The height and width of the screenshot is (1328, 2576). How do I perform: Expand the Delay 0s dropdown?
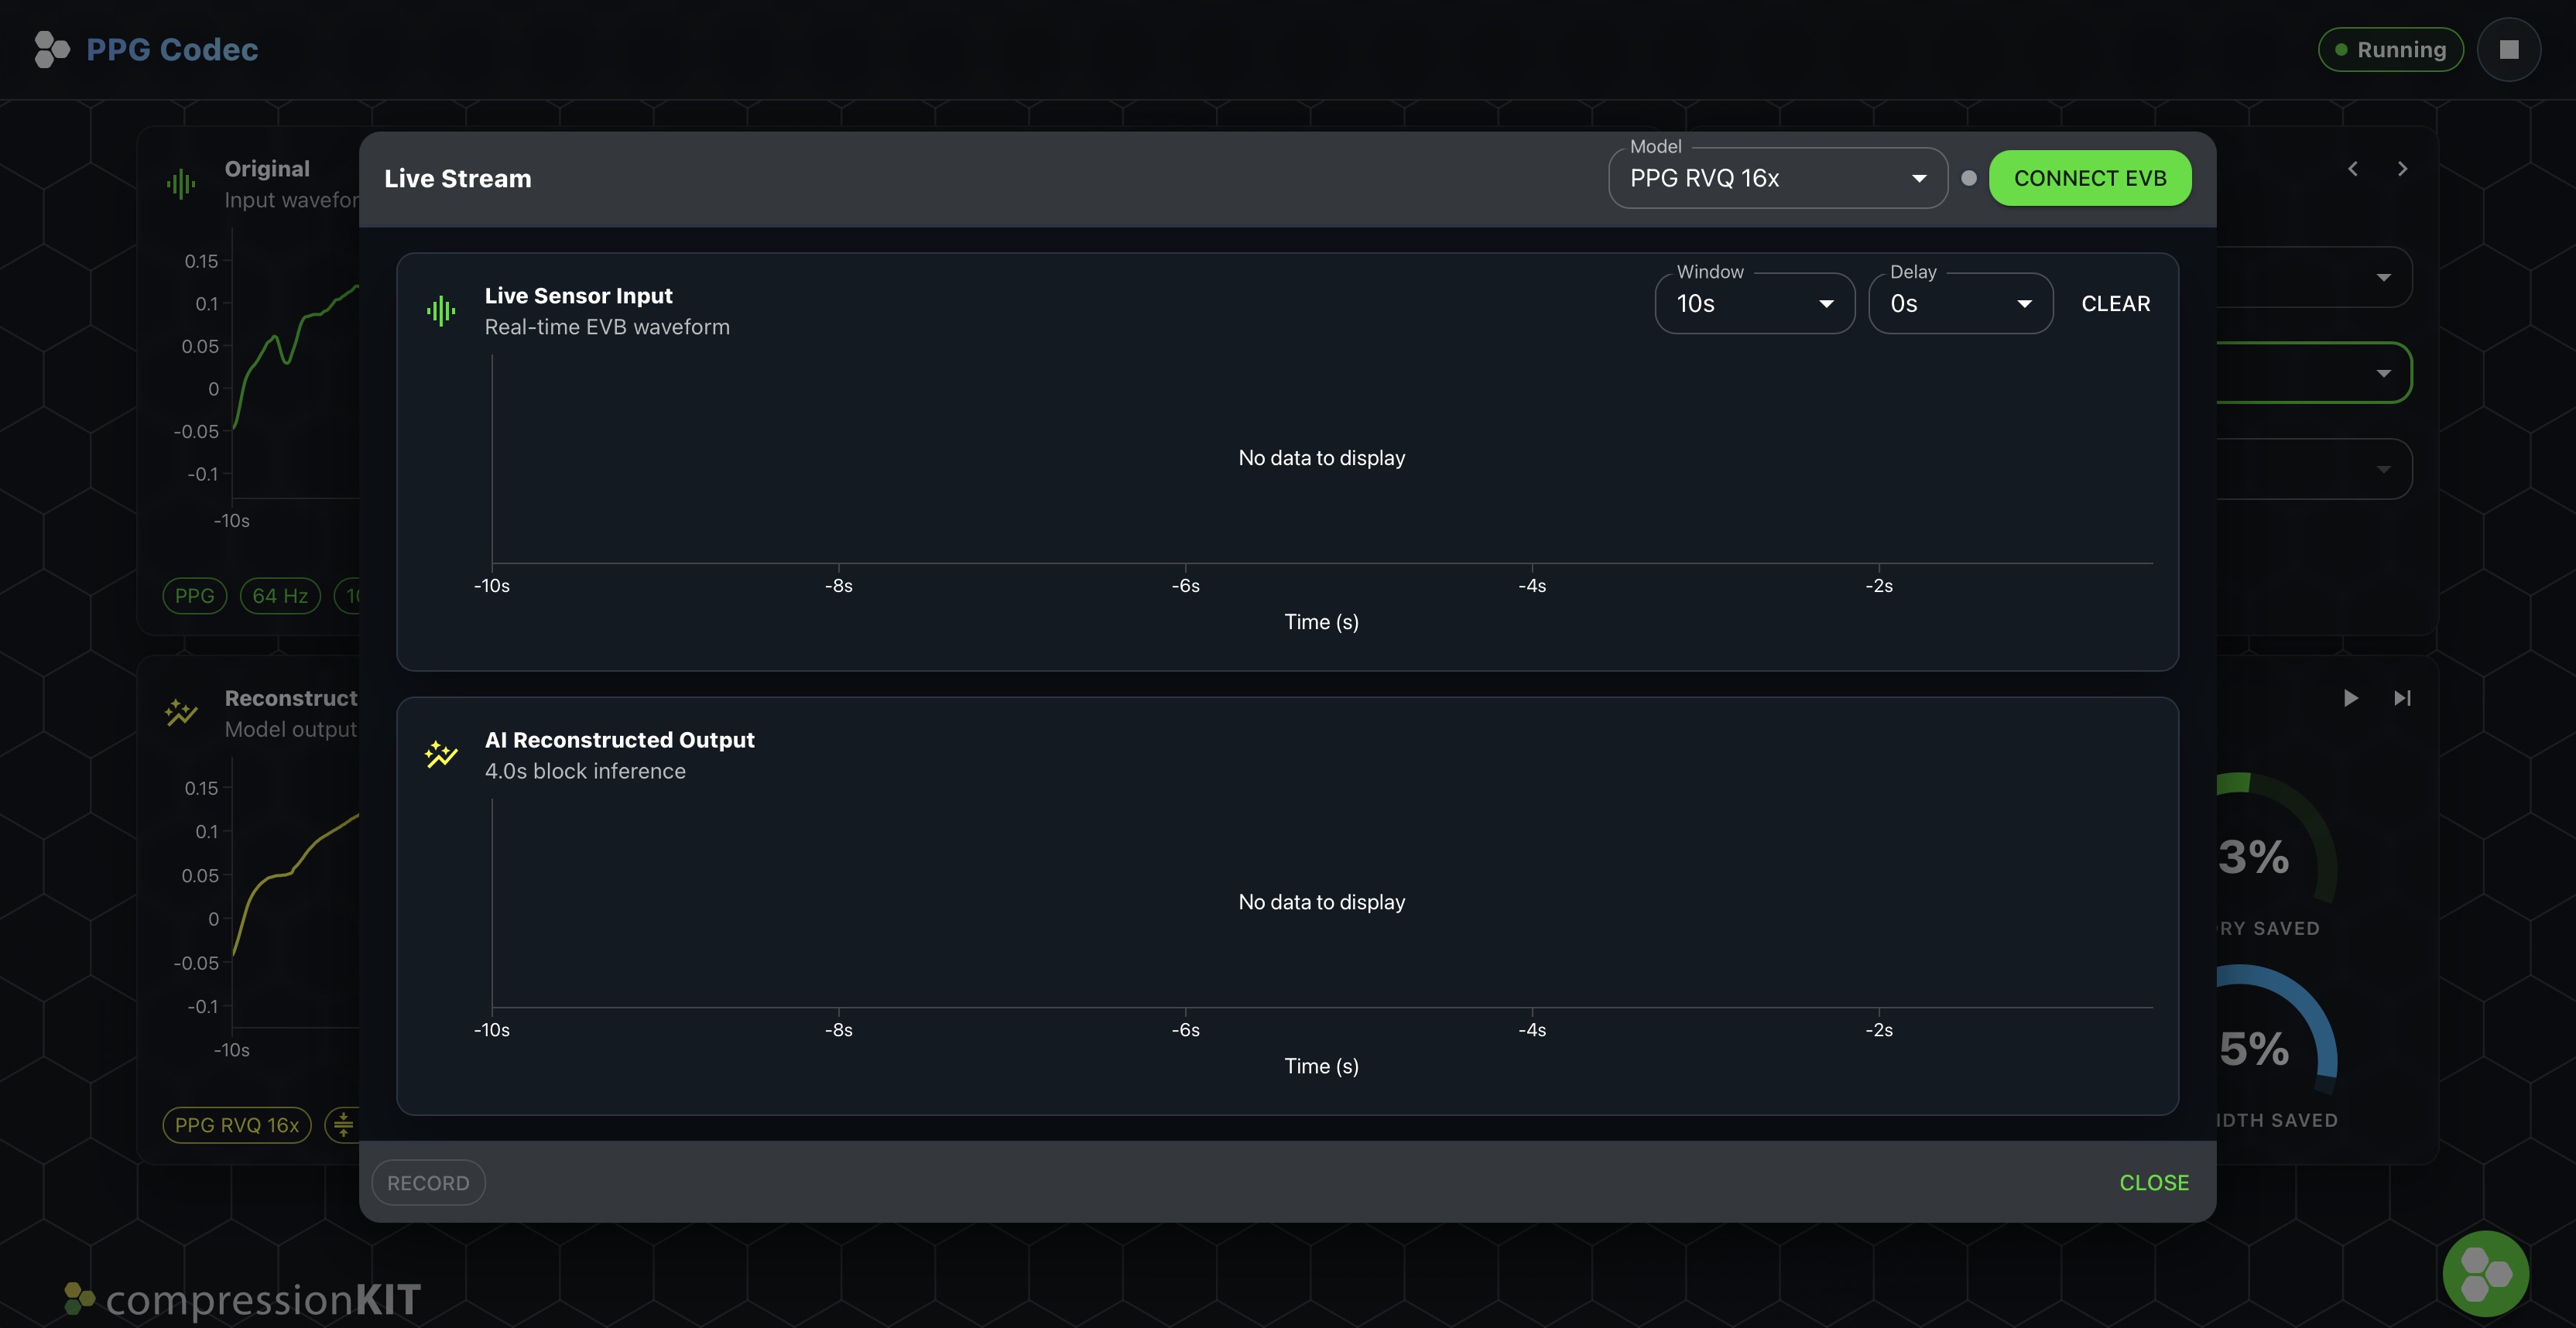1960,303
